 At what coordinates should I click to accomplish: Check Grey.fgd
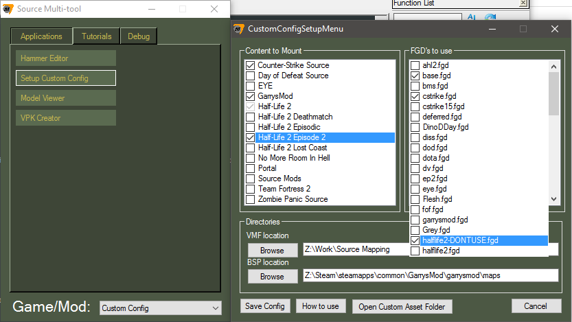(415, 230)
